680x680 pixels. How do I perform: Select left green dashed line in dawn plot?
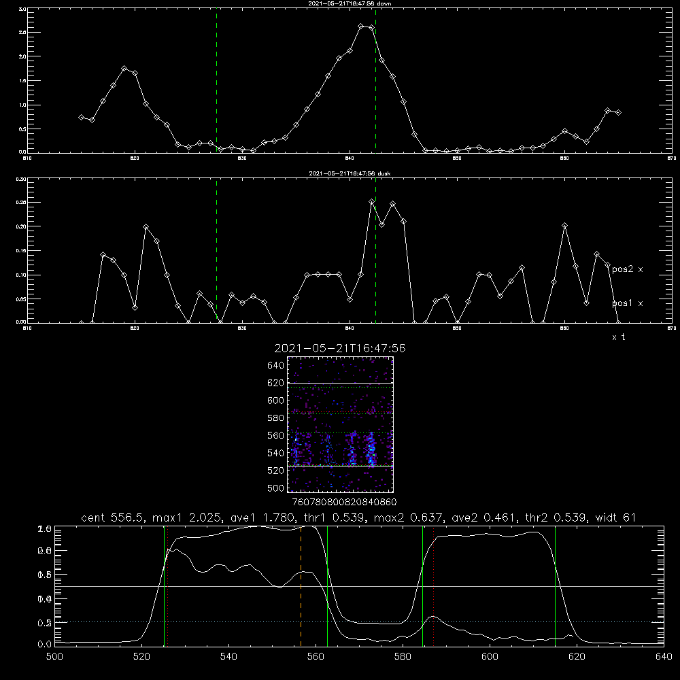pos(216,81)
